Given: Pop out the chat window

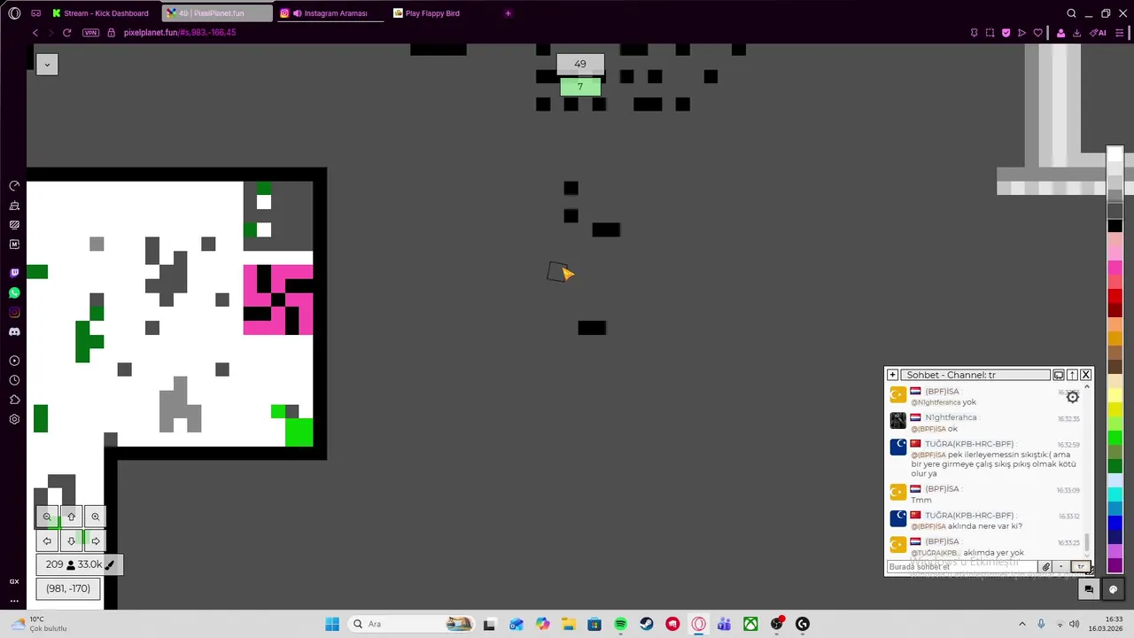Looking at the screenshot, I should pyautogui.click(x=1058, y=375).
